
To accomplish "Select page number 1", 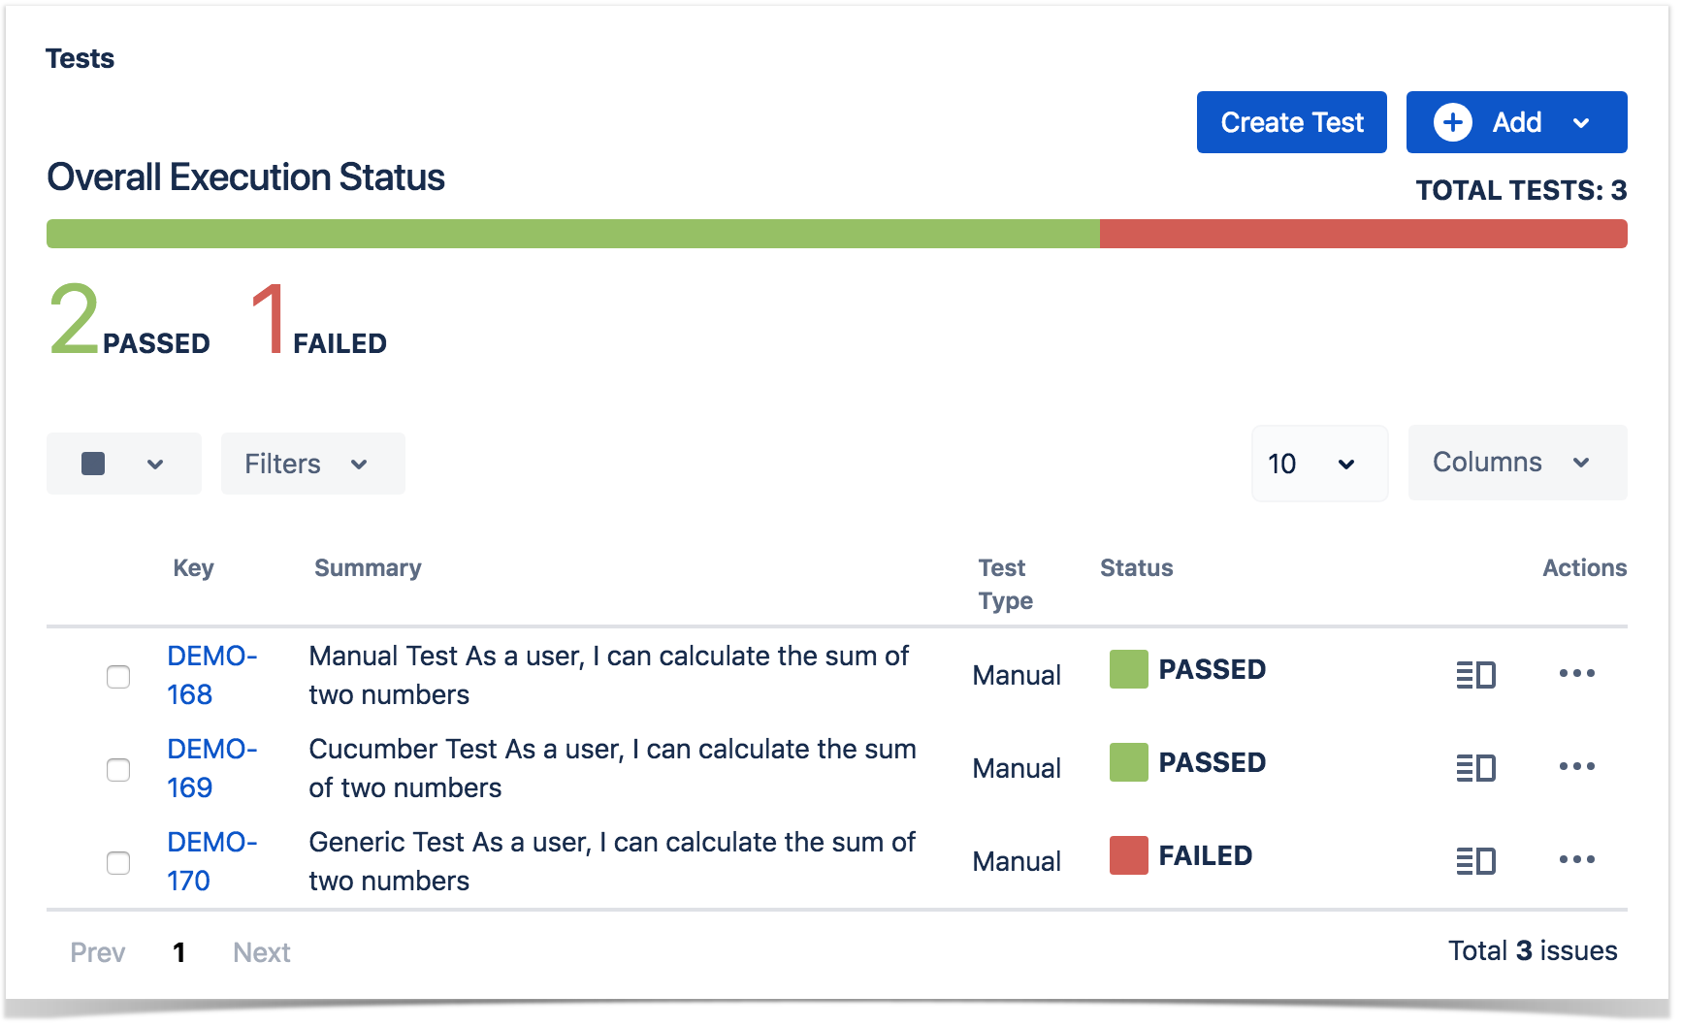I will pos(179,952).
